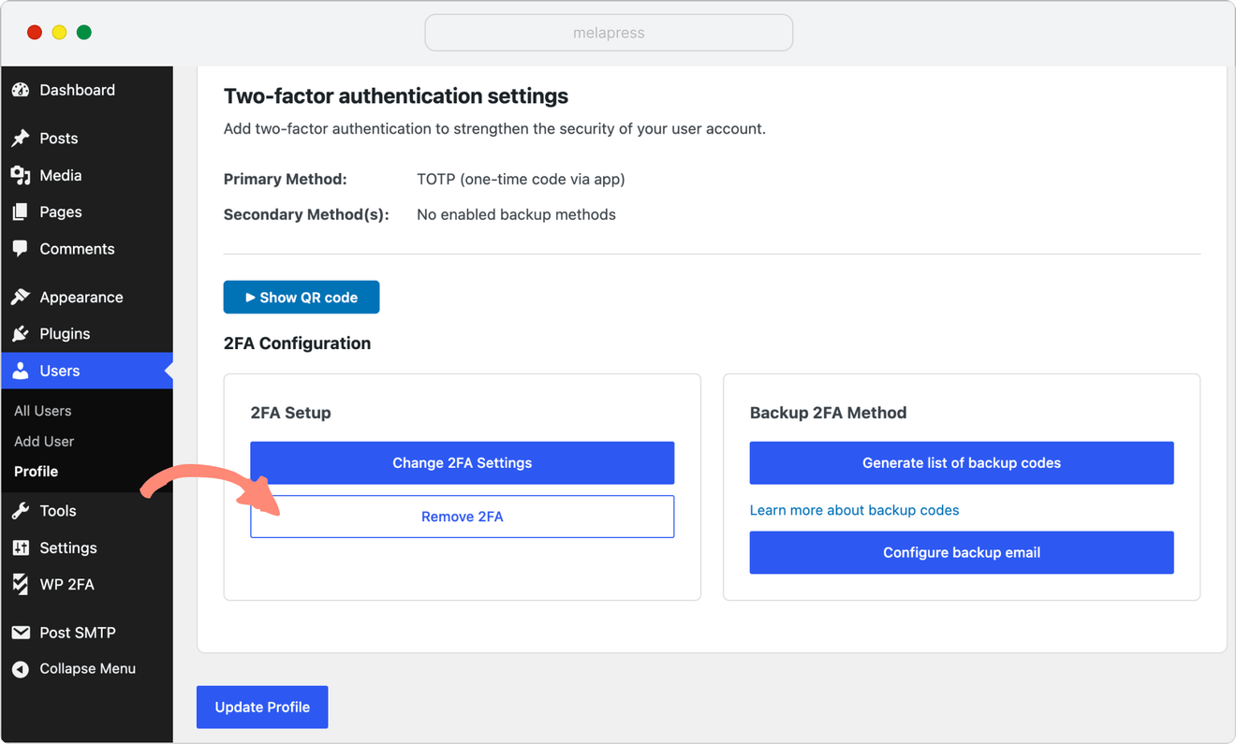Open Learn more about backup codes link
The height and width of the screenshot is (744, 1236).
coord(855,510)
